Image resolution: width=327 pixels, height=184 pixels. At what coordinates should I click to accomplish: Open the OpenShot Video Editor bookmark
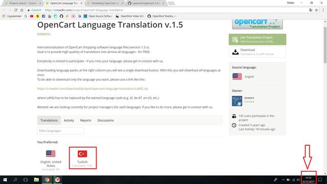coord(130,16)
